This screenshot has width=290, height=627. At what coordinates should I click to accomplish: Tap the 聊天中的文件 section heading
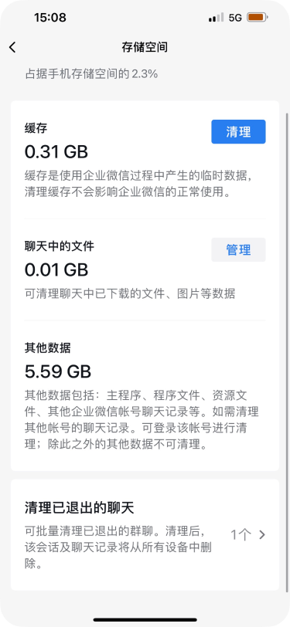pos(60,246)
